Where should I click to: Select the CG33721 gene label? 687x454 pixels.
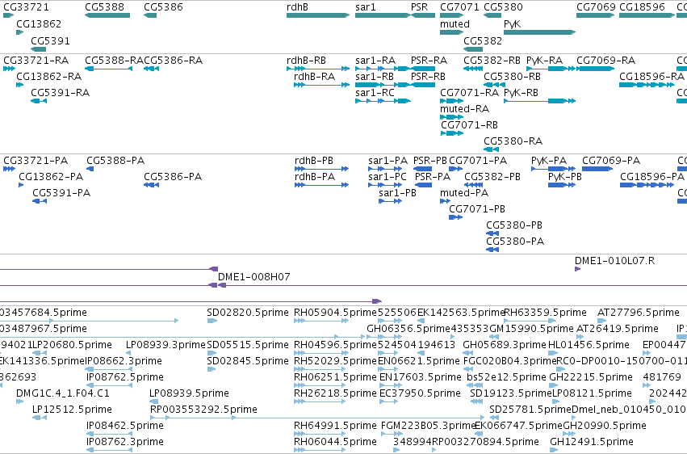pos(27,7)
